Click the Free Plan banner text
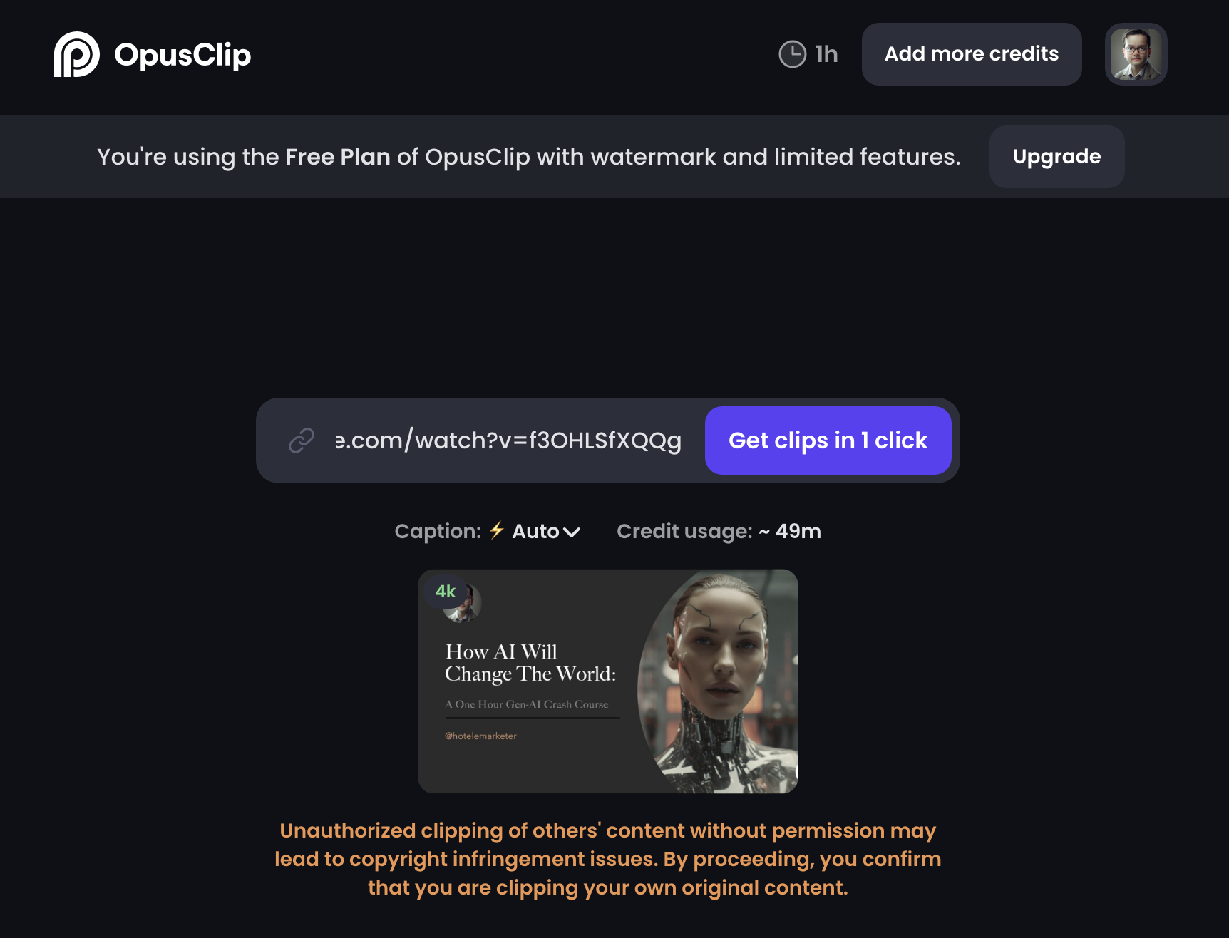 pos(528,157)
